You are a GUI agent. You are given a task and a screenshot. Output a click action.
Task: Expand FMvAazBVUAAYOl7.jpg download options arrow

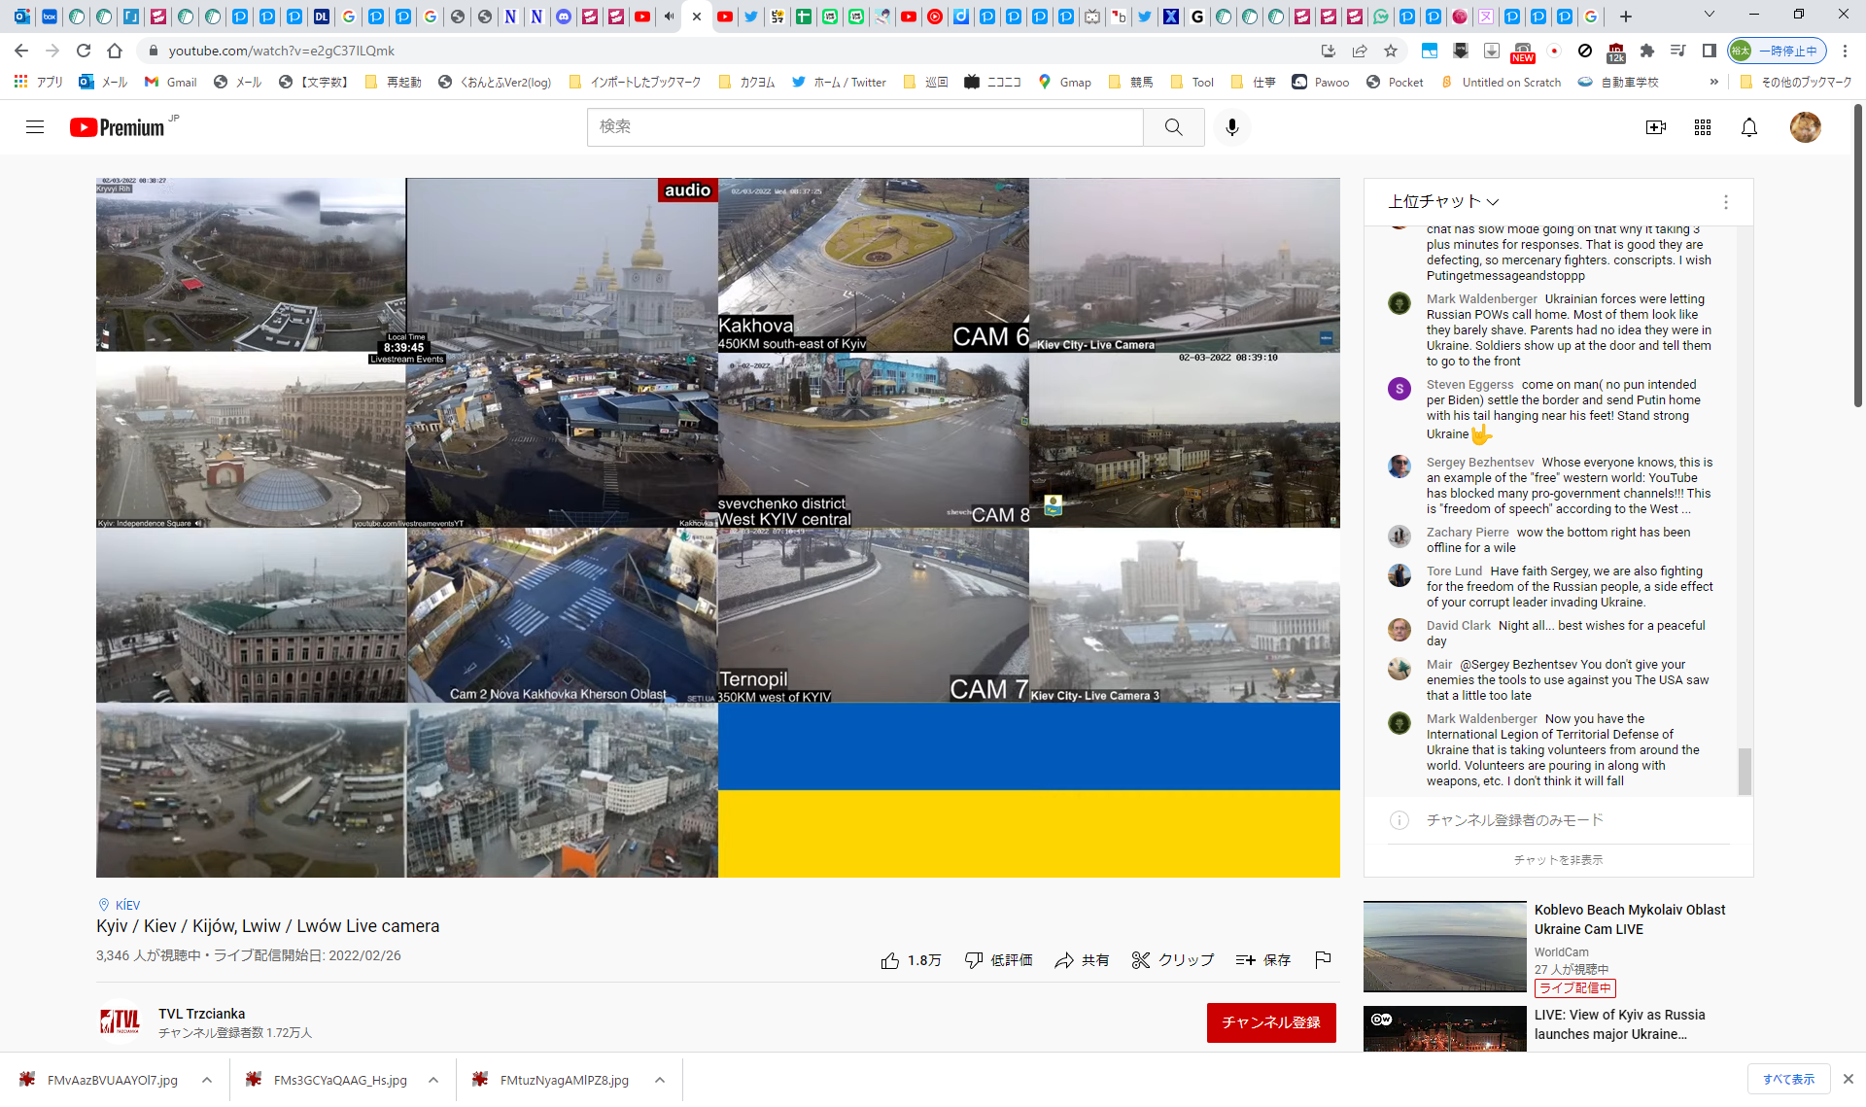point(207,1080)
